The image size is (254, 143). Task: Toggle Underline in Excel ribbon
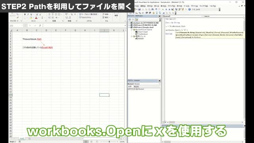(x=31, y=14)
